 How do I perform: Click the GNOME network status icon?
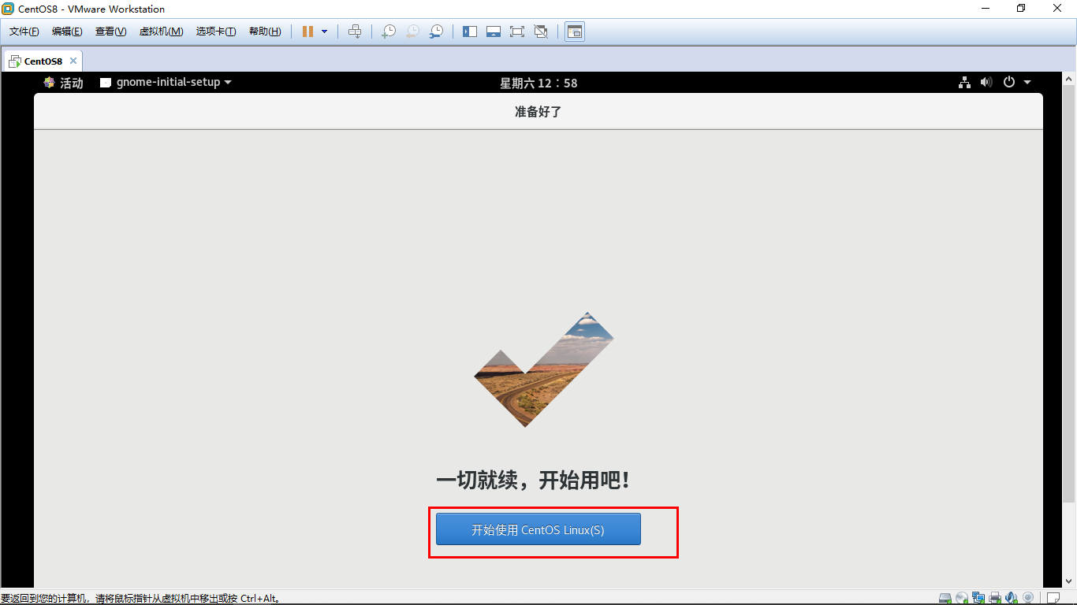[x=964, y=83]
